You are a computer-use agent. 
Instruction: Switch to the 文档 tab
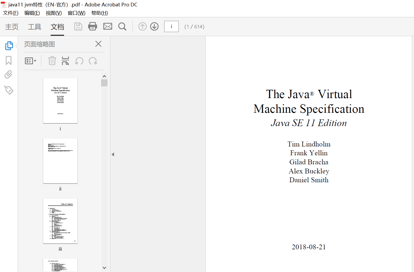tap(57, 27)
